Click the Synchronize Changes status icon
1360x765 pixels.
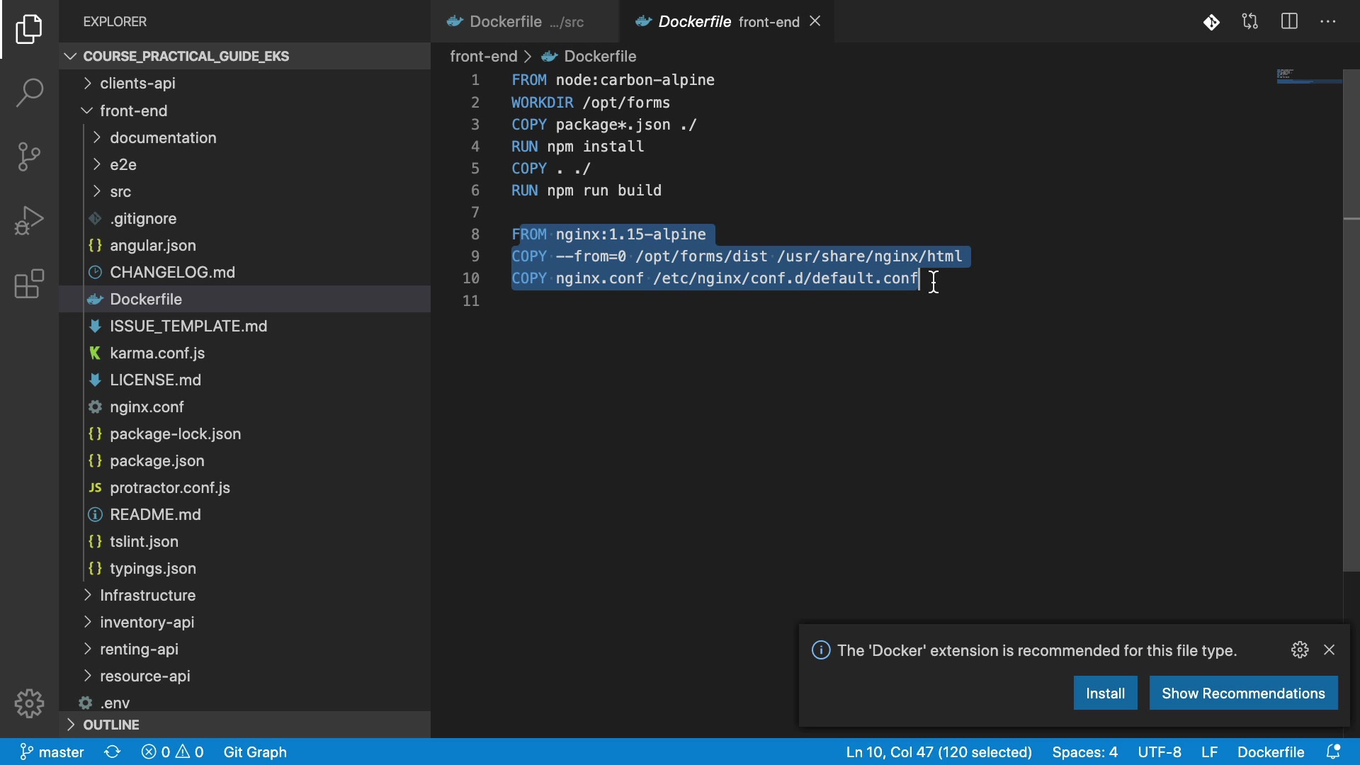pos(113,752)
